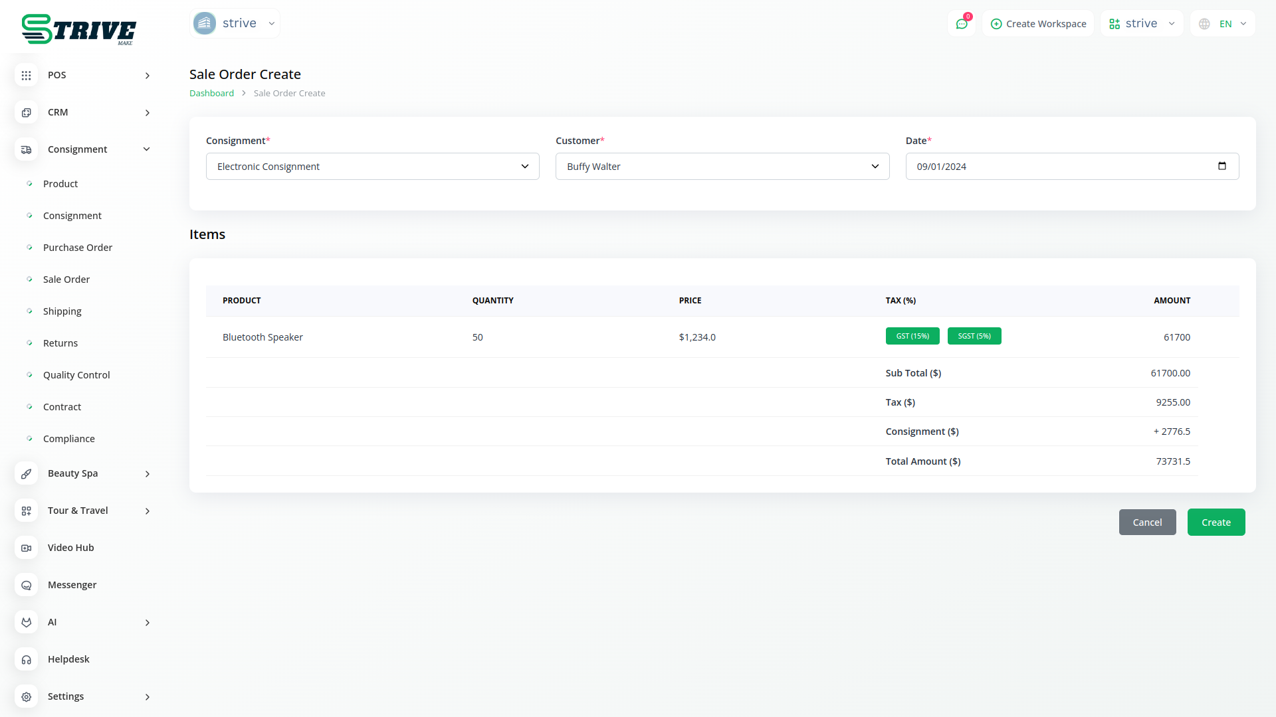Open the Customer dropdown showing Buffy Walter
1276x717 pixels.
722,167
